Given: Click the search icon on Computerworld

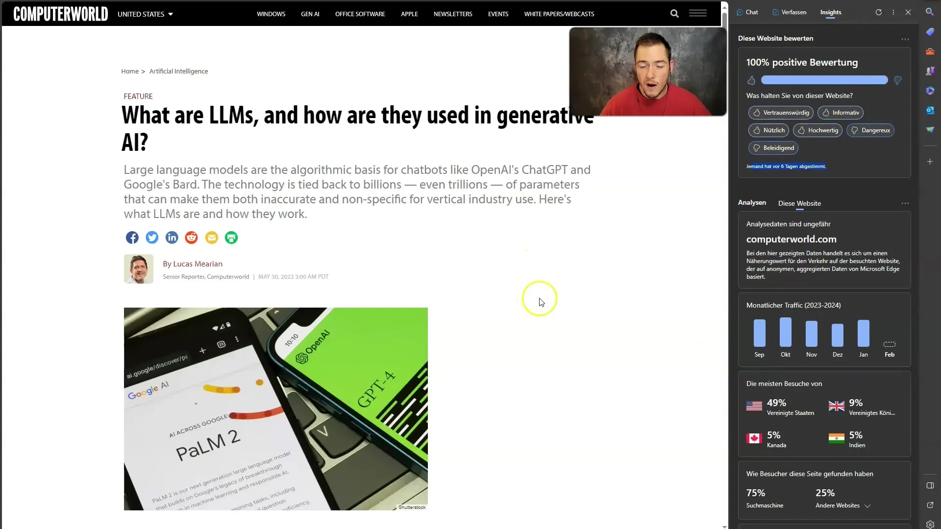Looking at the screenshot, I should [674, 14].
